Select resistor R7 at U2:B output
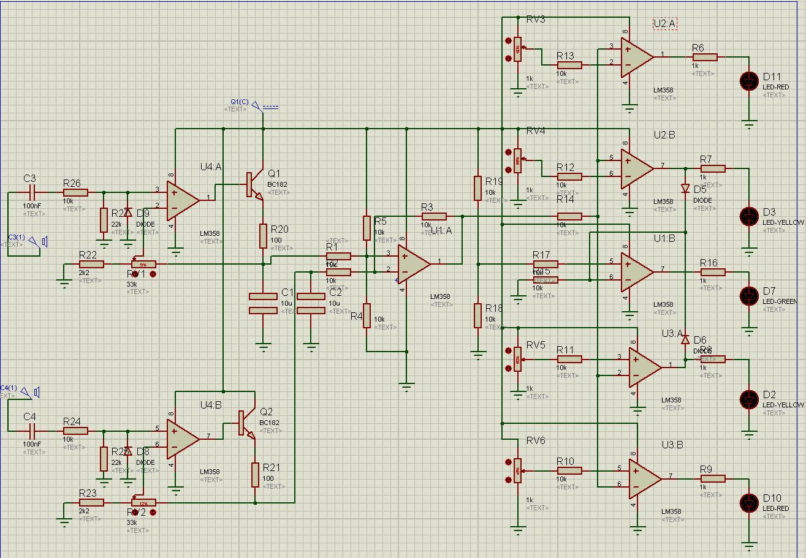This screenshot has width=806, height=558. point(713,168)
